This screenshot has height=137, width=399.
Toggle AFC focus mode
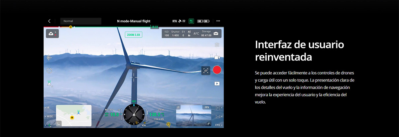[196, 34]
